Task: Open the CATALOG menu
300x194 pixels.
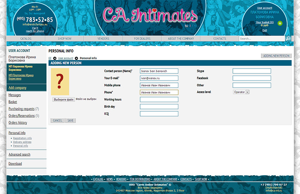Action: [x=25, y=38]
